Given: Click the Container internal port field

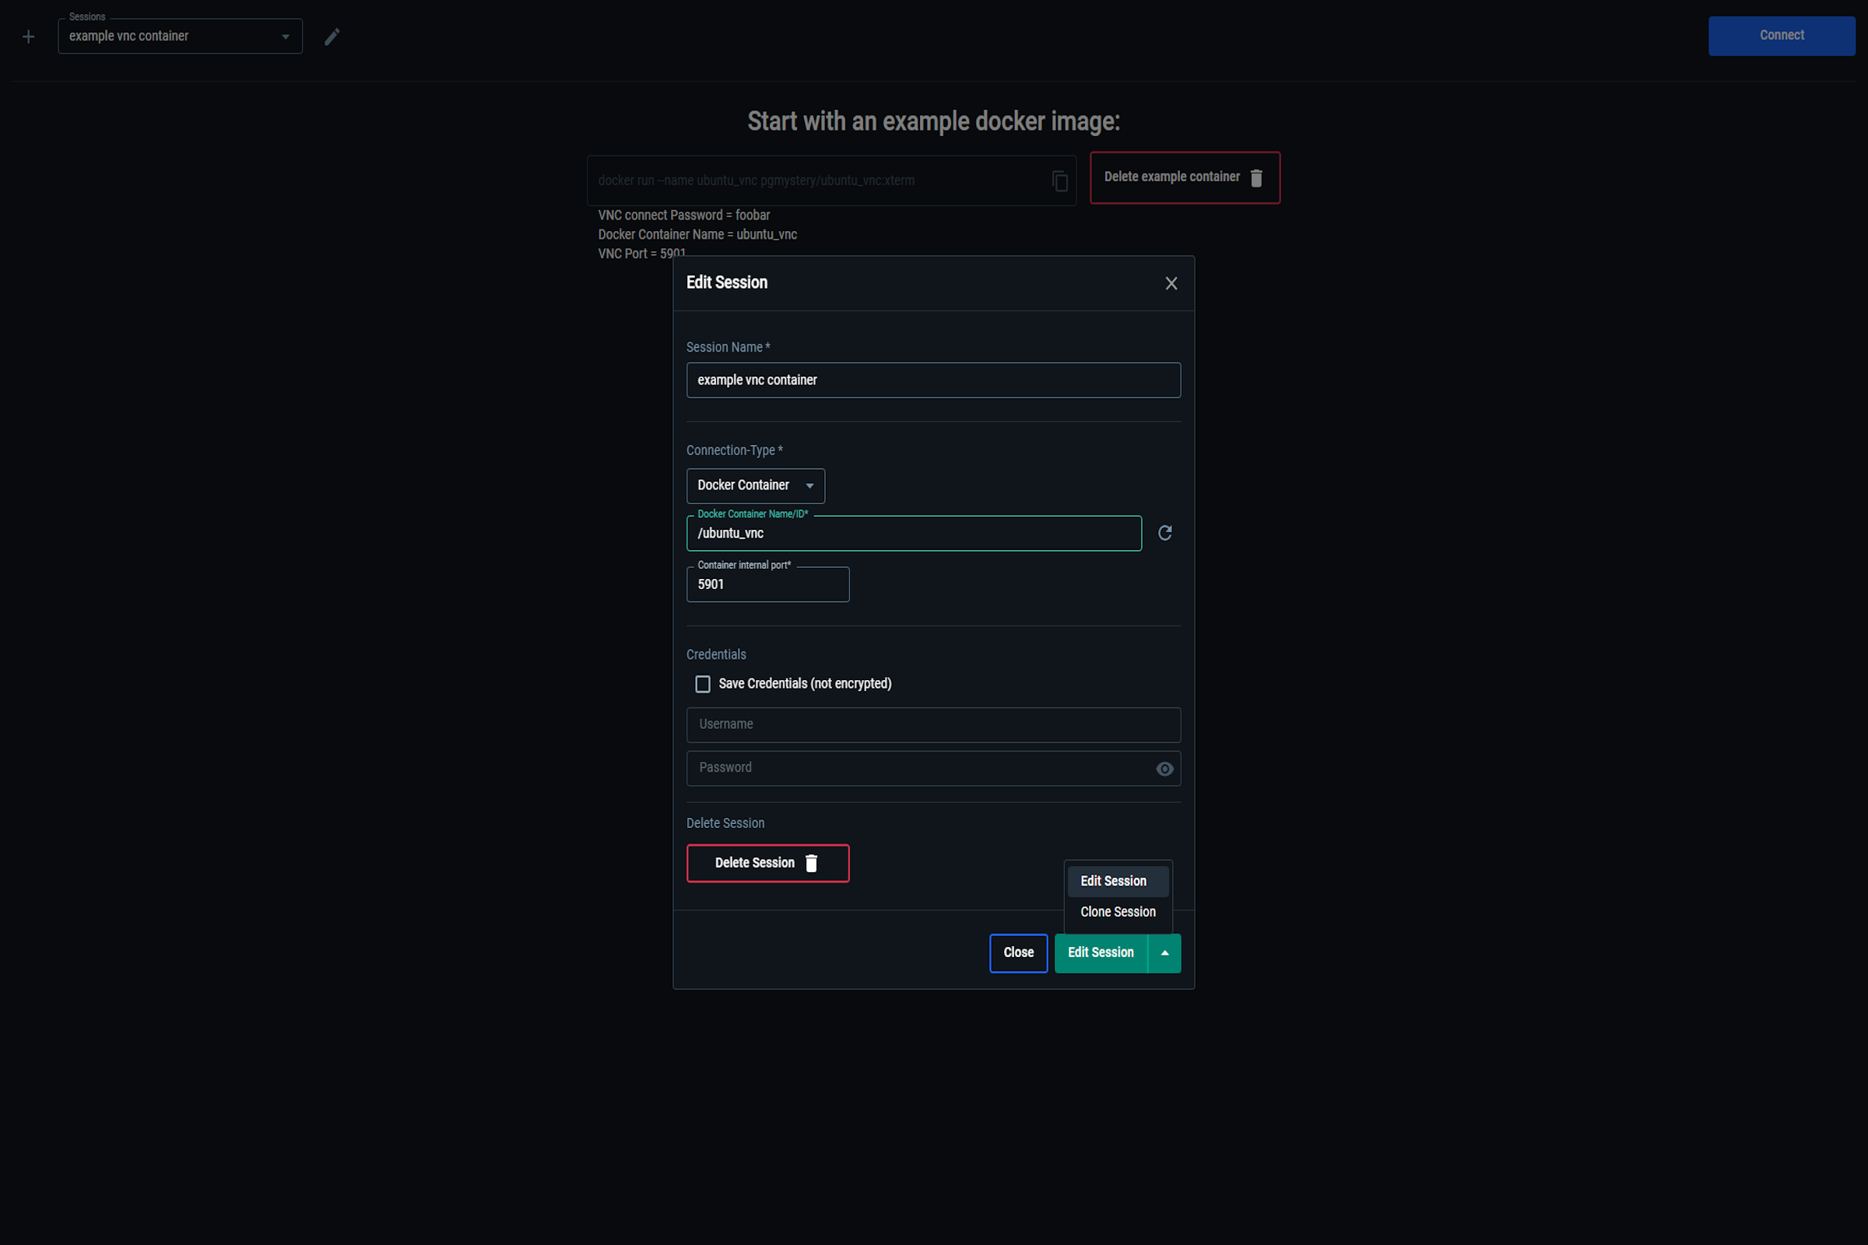Looking at the screenshot, I should tap(767, 584).
